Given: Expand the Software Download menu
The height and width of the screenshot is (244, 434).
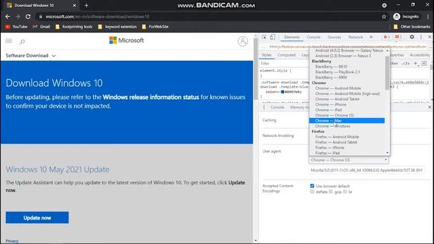Looking at the screenshot, I should pos(31,56).
